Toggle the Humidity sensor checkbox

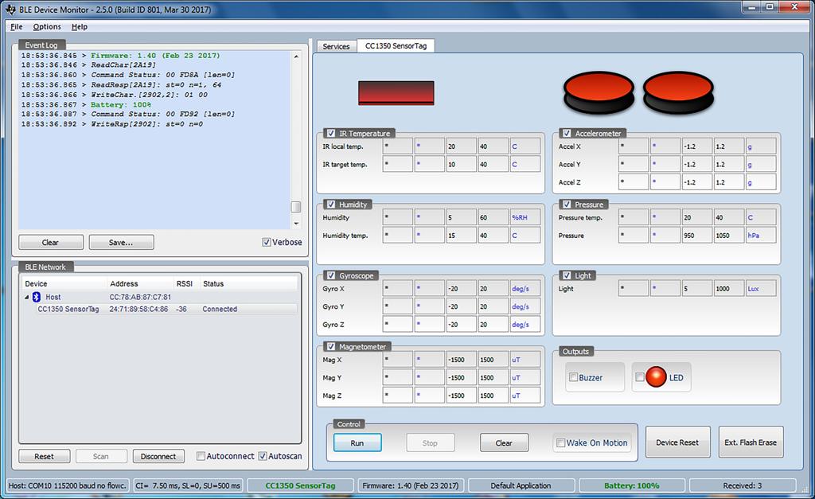coord(331,205)
